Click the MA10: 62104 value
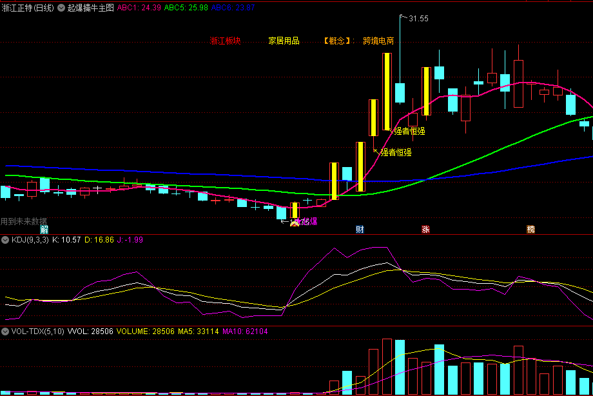This screenshot has width=593, height=396. pos(245,332)
